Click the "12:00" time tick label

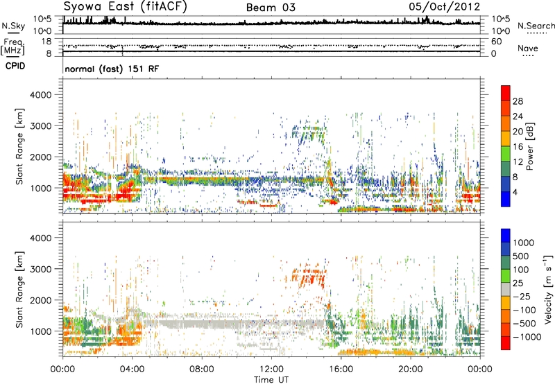click(271, 369)
